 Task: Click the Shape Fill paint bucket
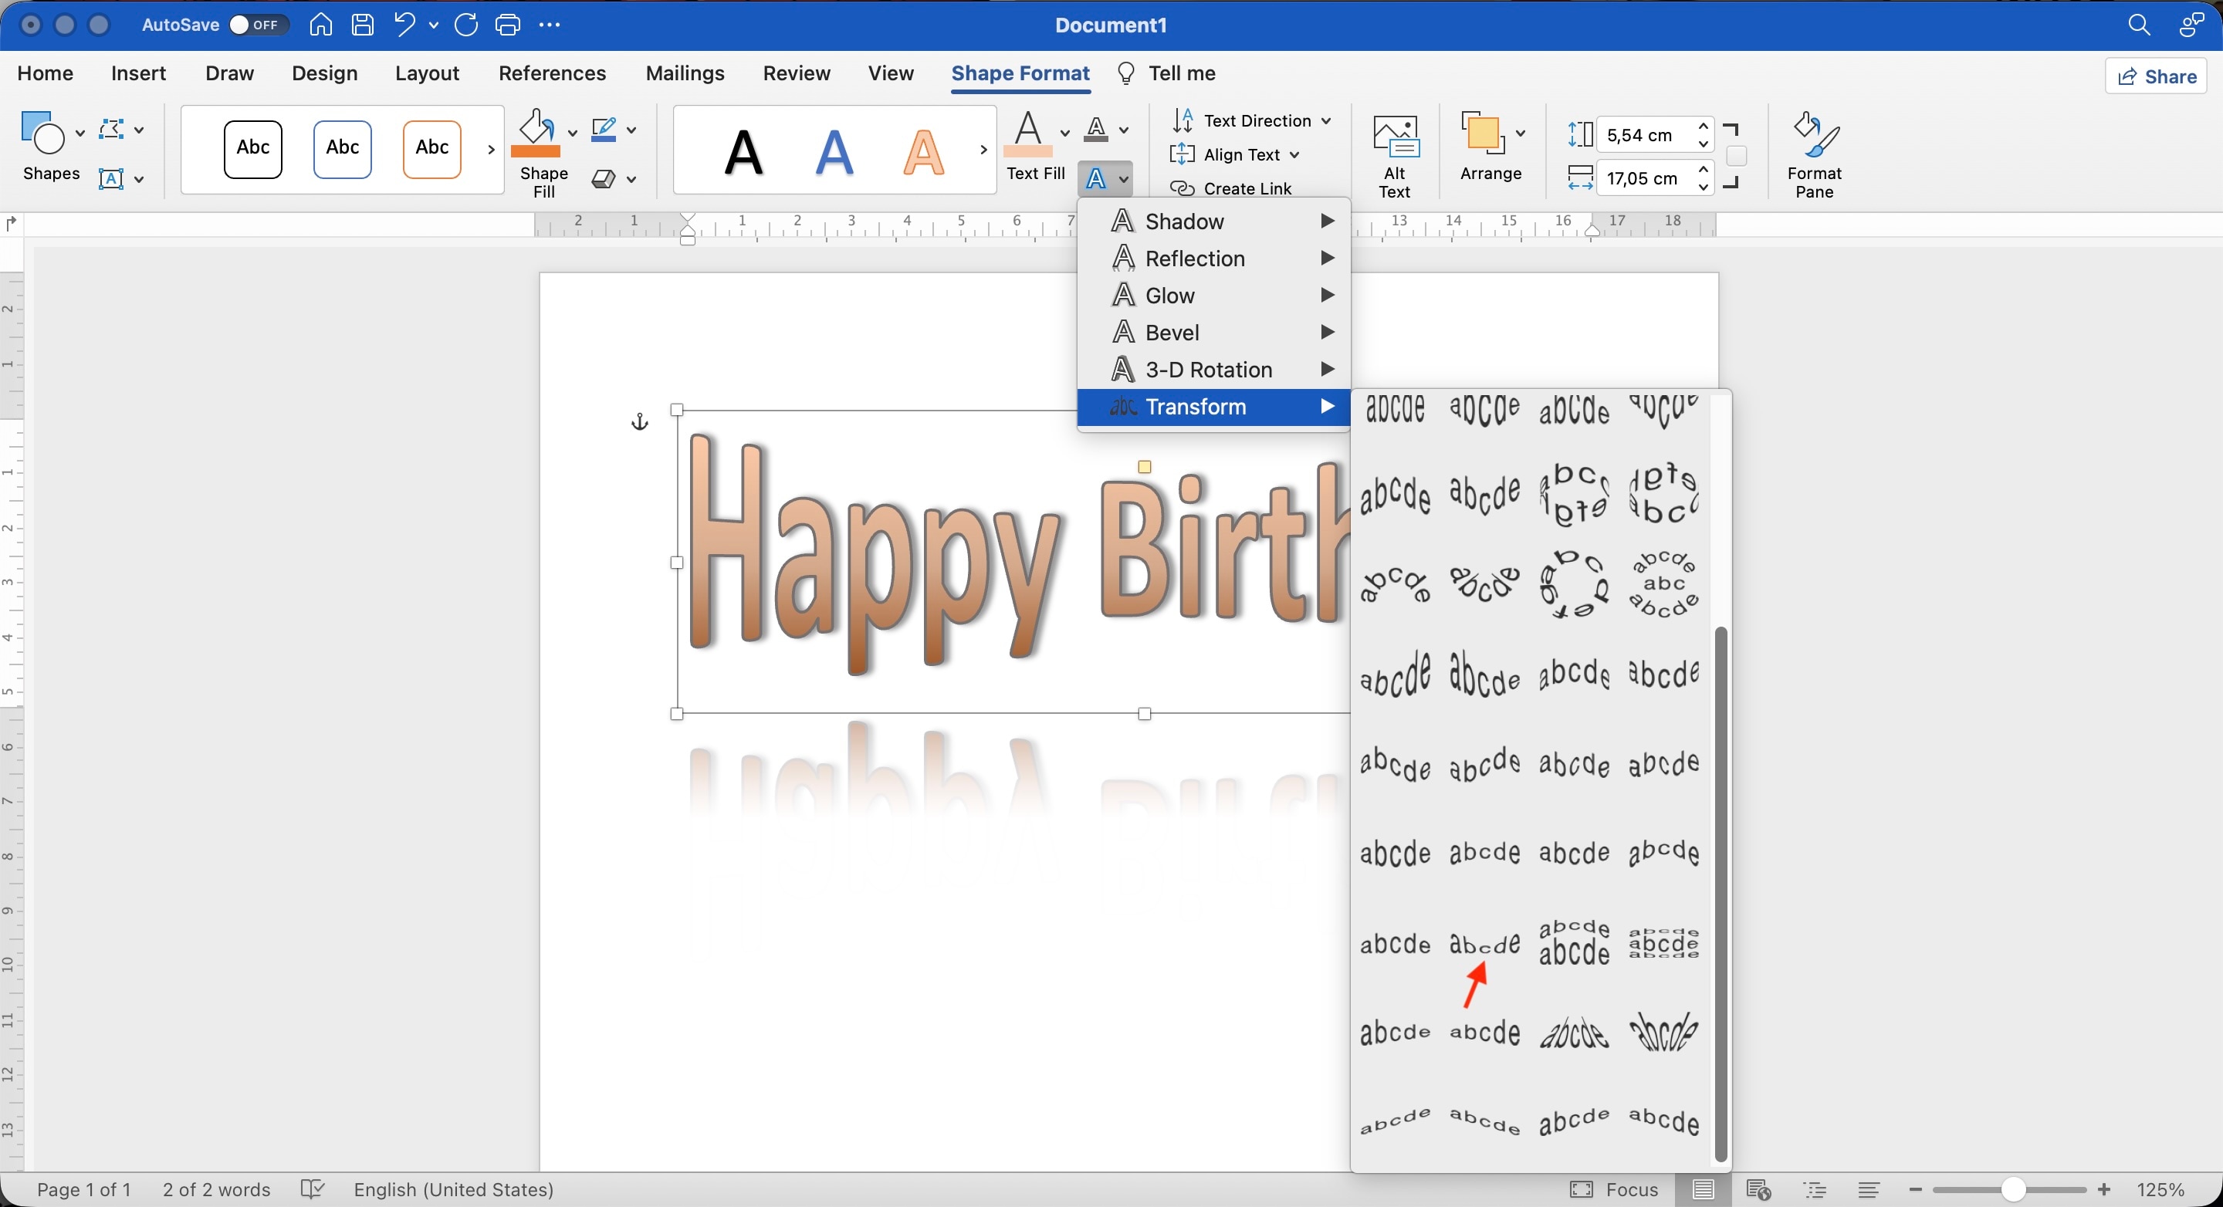[x=536, y=132]
